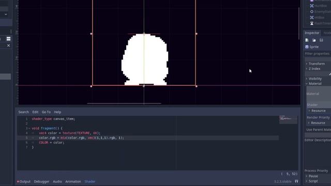Viewport: 331px width, 186px height.
Task: Click the Shader property label in Inspector
Action: [x=312, y=105]
